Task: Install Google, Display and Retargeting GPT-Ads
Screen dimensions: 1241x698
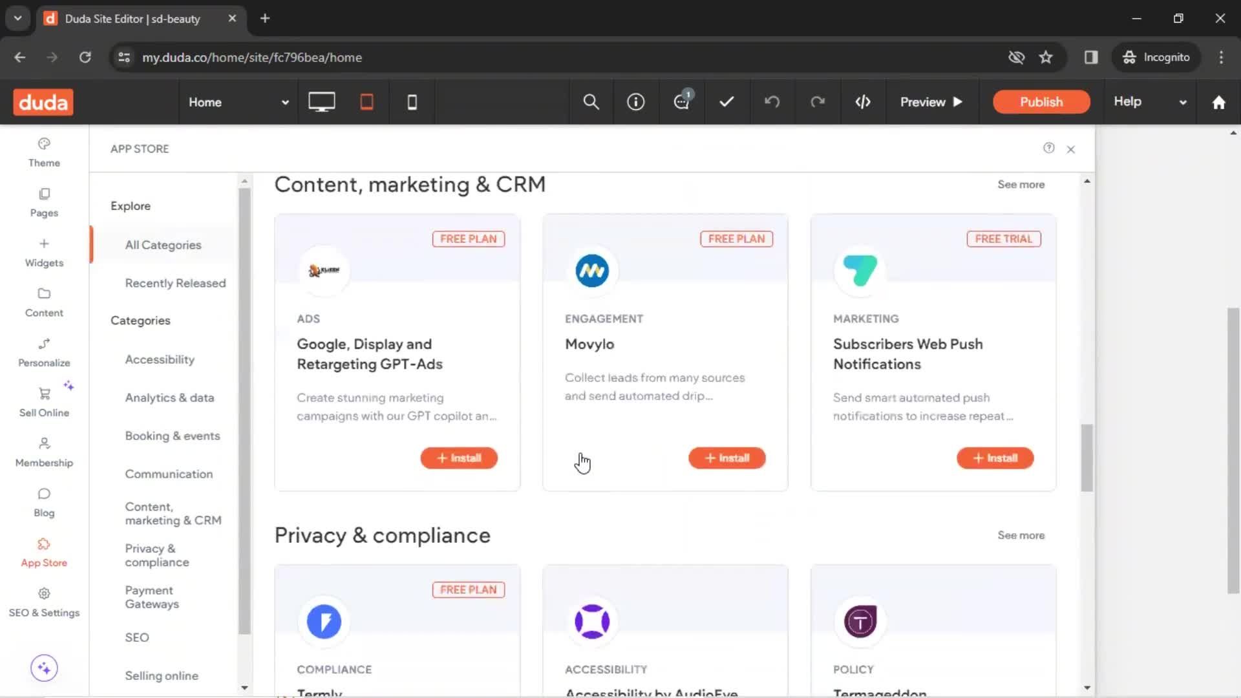Action: 459,458
